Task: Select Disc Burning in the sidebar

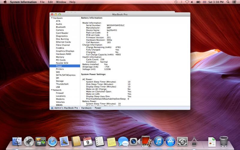Action: point(62,39)
